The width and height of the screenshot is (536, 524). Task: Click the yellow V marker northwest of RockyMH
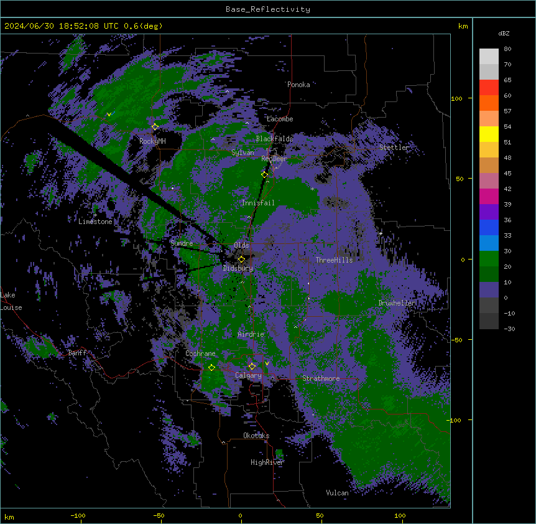[109, 115]
